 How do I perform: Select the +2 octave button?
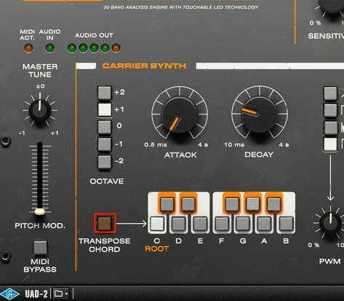tap(105, 93)
